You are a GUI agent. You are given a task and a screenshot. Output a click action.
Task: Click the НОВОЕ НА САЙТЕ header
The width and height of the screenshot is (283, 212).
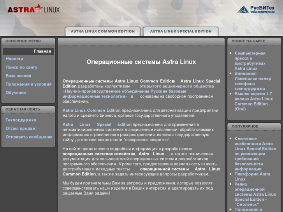tap(248, 41)
